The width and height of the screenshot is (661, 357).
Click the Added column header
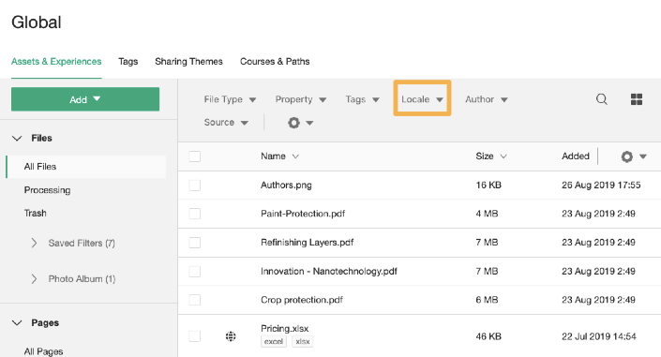(x=575, y=156)
